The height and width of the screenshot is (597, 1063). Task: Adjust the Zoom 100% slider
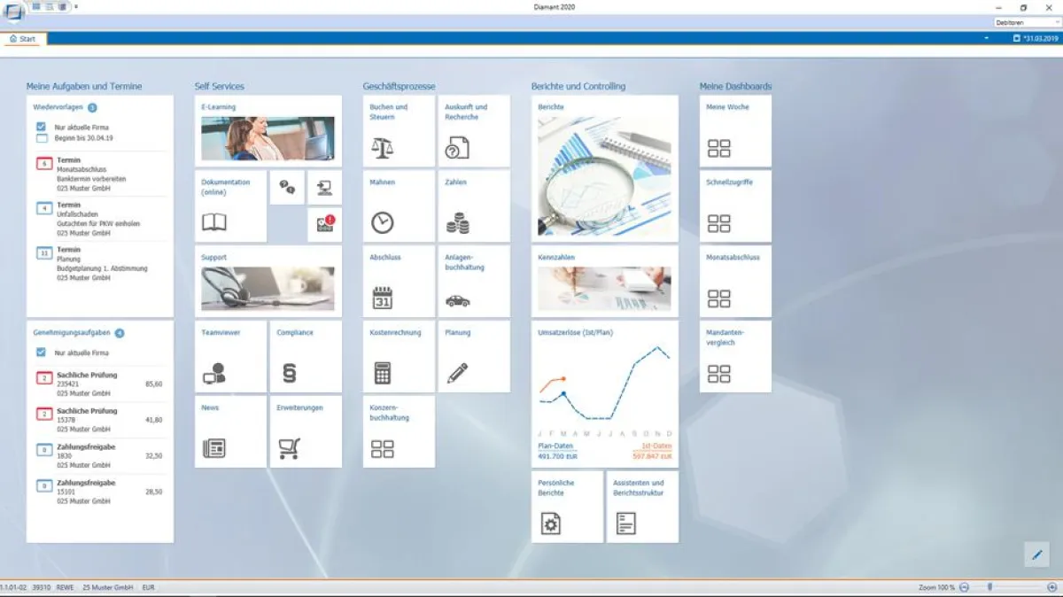point(989,586)
